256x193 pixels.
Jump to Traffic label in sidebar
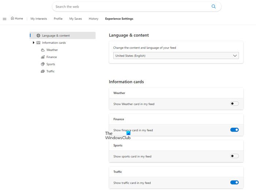click(x=50, y=71)
